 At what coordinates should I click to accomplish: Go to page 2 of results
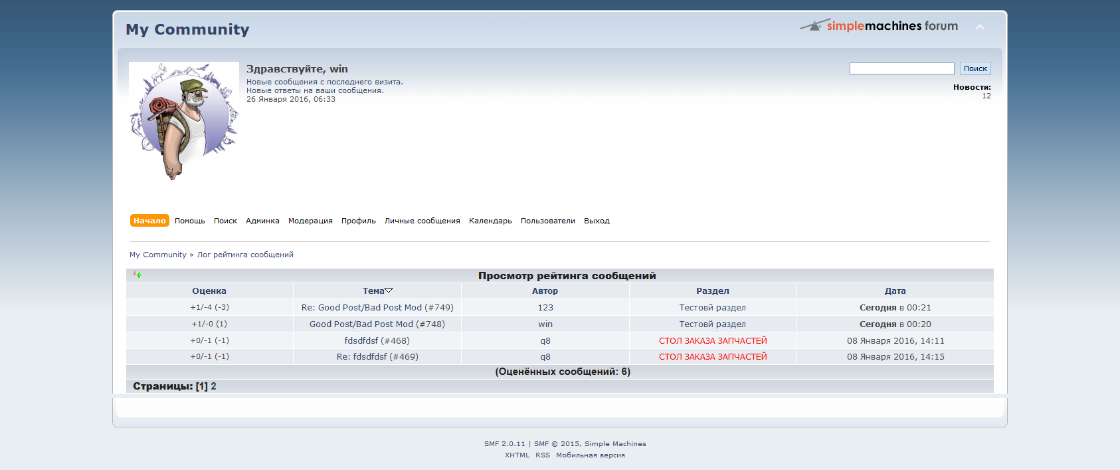tap(214, 386)
